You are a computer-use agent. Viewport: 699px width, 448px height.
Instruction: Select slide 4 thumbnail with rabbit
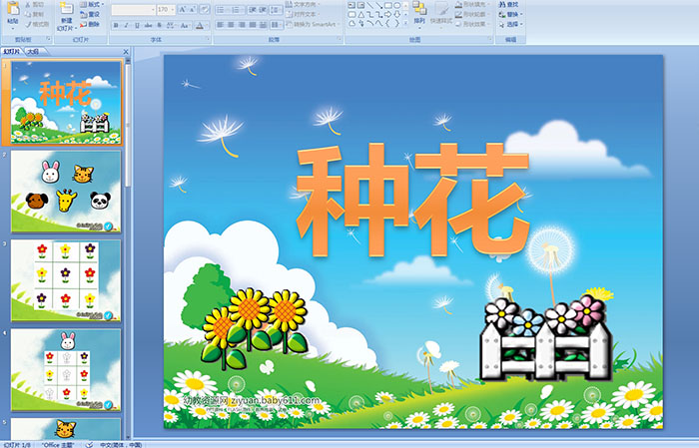click(66, 369)
